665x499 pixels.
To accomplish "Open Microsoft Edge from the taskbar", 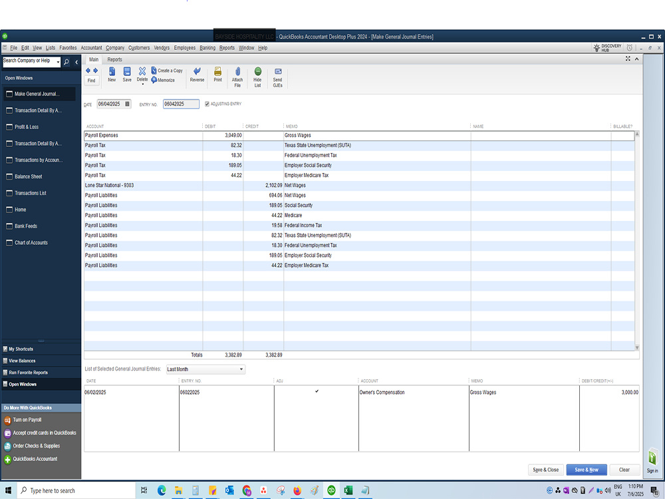I will [162, 490].
